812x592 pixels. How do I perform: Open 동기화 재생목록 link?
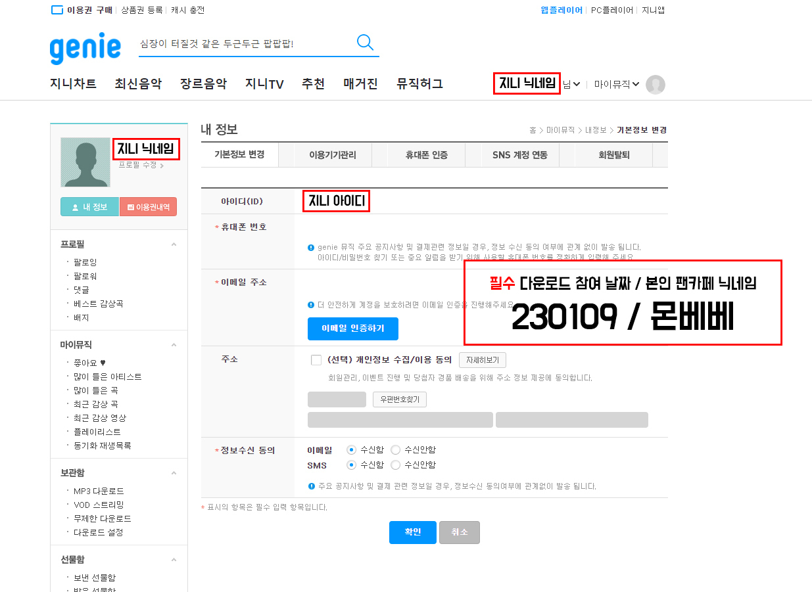[x=103, y=445]
